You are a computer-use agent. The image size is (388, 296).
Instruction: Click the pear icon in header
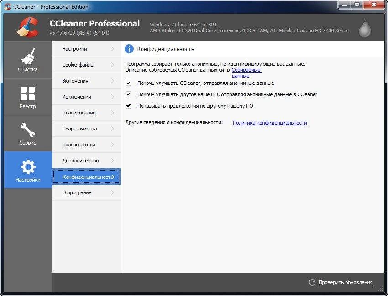(x=365, y=28)
